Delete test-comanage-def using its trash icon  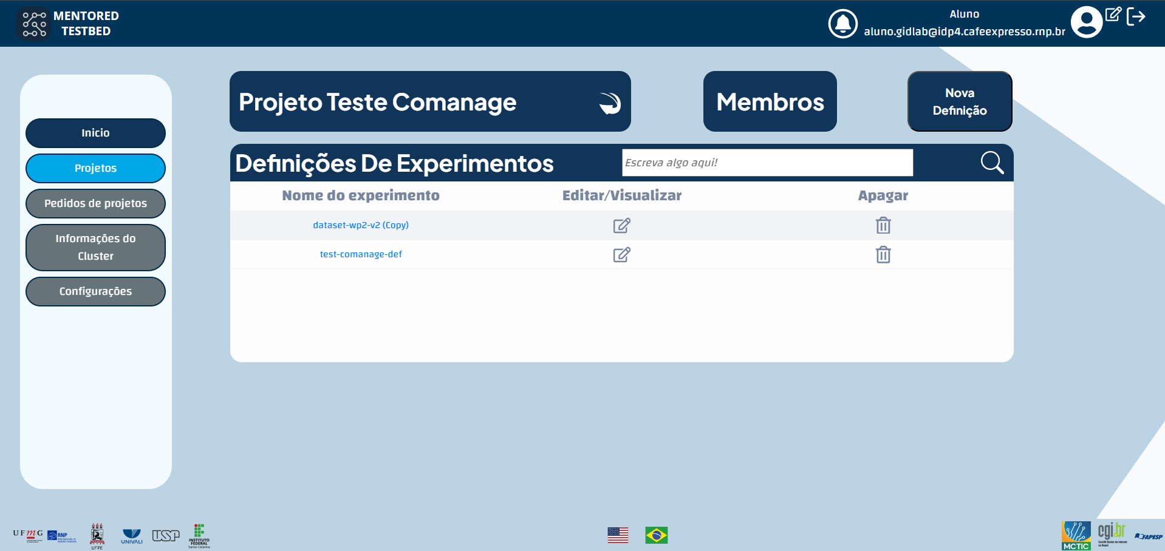[x=883, y=254]
